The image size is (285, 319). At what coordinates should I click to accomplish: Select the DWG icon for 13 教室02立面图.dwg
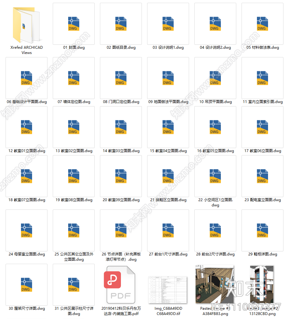click(74, 127)
